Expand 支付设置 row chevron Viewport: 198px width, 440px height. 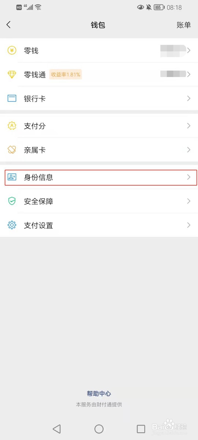(189, 225)
